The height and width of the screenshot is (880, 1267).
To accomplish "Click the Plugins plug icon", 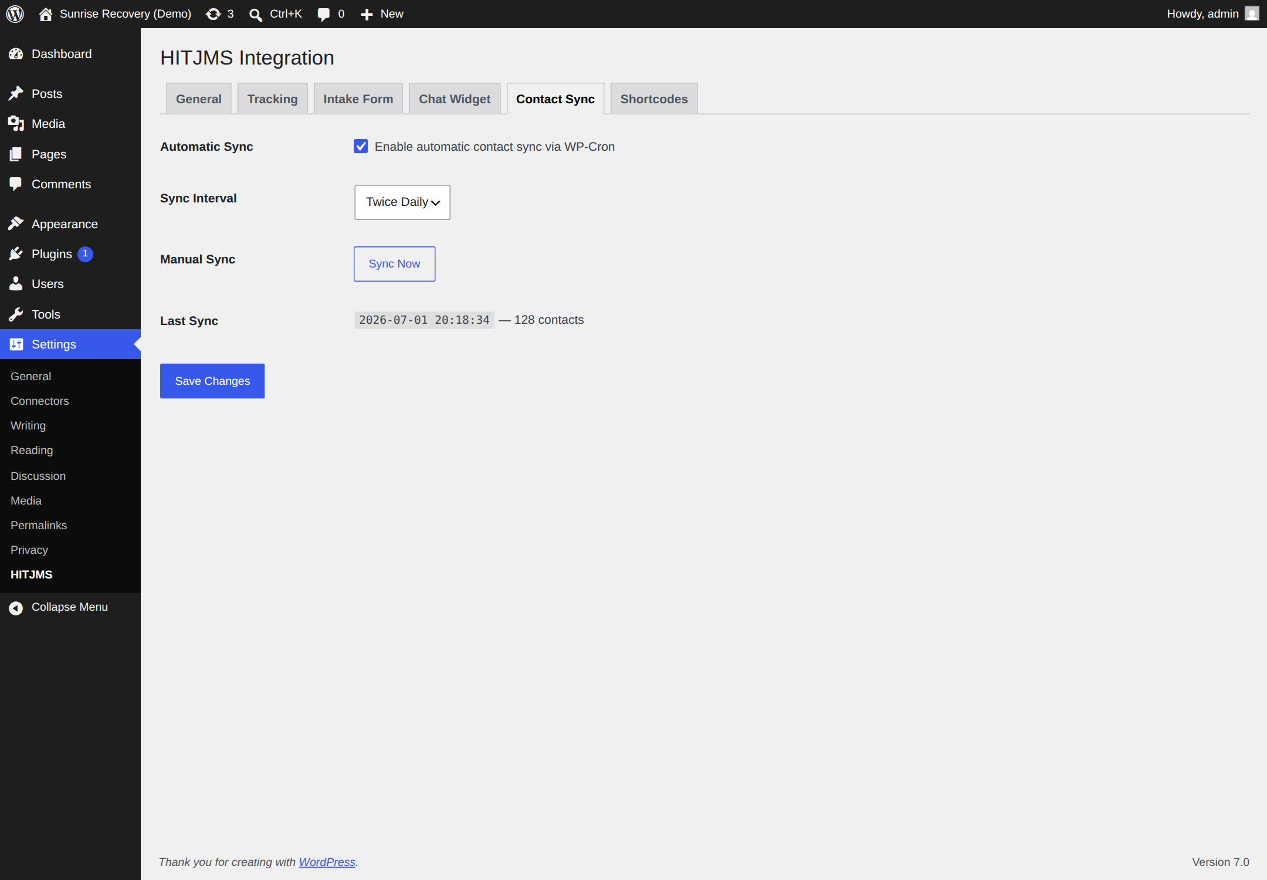I will pos(16,254).
